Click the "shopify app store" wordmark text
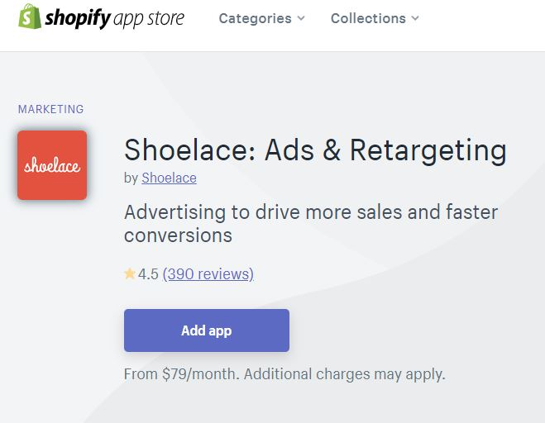The image size is (545, 423). click(x=115, y=17)
